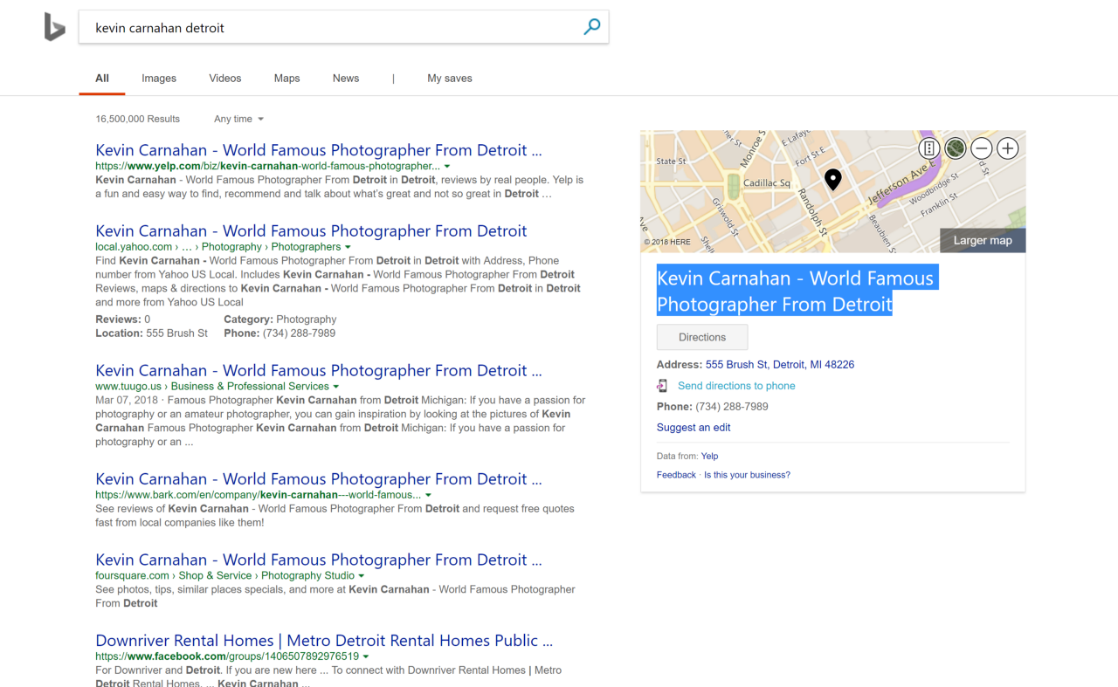Click the Is this your business link
This screenshot has height=687, width=1118.
[747, 475]
